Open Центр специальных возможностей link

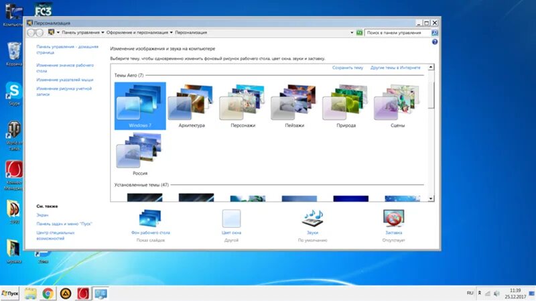pyautogui.click(x=56, y=235)
